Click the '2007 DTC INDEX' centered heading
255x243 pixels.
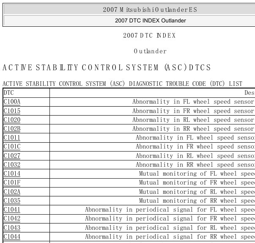click(x=149, y=36)
